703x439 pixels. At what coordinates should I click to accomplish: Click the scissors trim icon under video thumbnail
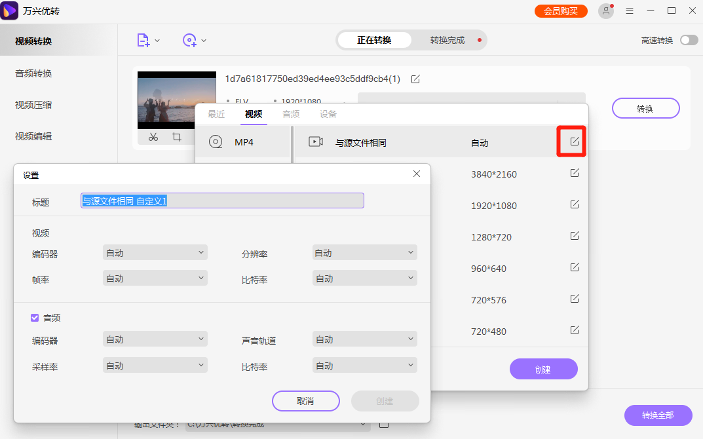click(x=153, y=138)
